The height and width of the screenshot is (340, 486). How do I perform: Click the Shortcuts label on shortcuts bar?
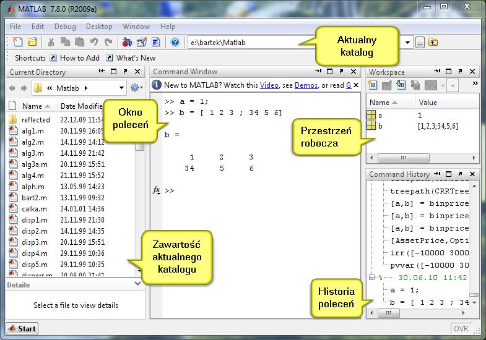[30, 58]
